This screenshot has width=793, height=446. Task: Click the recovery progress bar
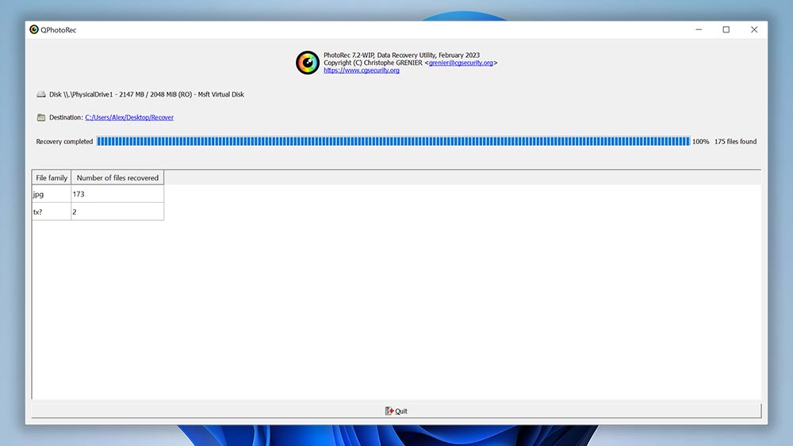coord(393,142)
